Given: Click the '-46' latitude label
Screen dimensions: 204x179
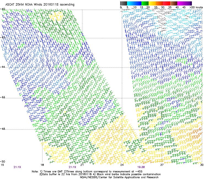Looking at the screenshot, I should click(x=2, y=97).
